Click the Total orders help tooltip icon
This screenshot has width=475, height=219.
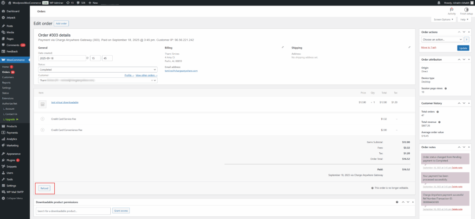coord(437,112)
